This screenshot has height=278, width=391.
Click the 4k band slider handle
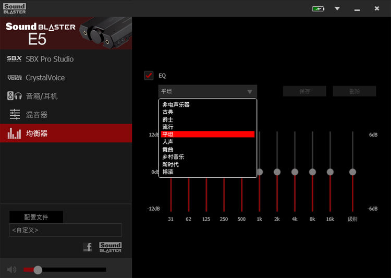point(295,172)
